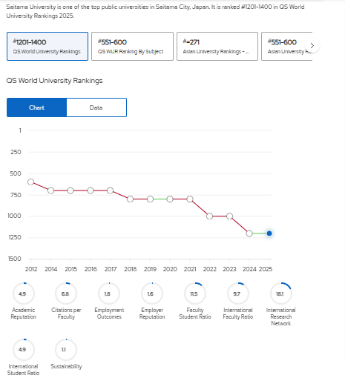345x378 pixels.
Task: Click the Employment Outcomes label
Action: tap(109, 314)
